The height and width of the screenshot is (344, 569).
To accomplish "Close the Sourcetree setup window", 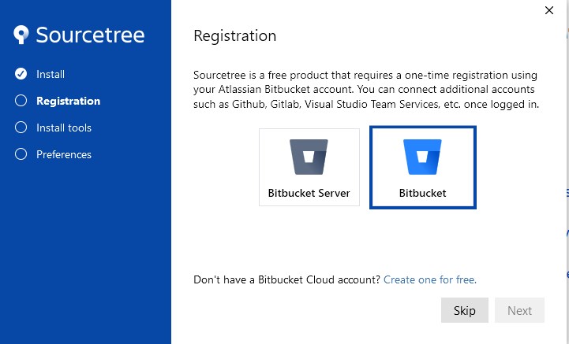I will click(x=549, y=10).
